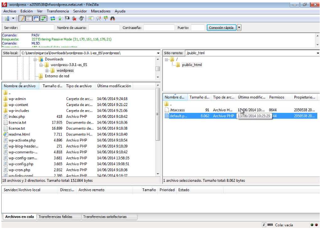
Task: Open the Sitio local path dropdown
Action: pyautogui.click(x=158, y=53)
